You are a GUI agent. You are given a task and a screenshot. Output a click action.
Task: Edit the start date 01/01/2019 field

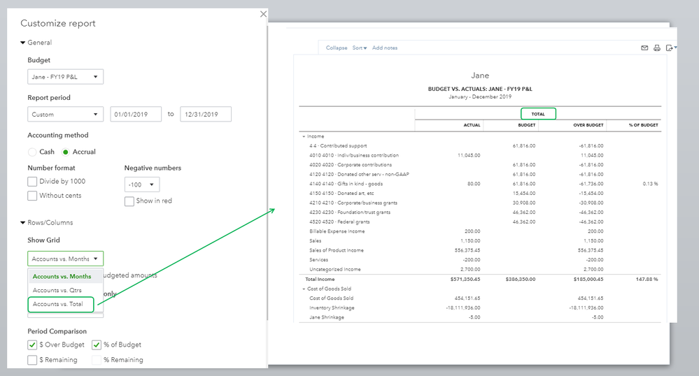pyautogui.click(x=136, y=114)
